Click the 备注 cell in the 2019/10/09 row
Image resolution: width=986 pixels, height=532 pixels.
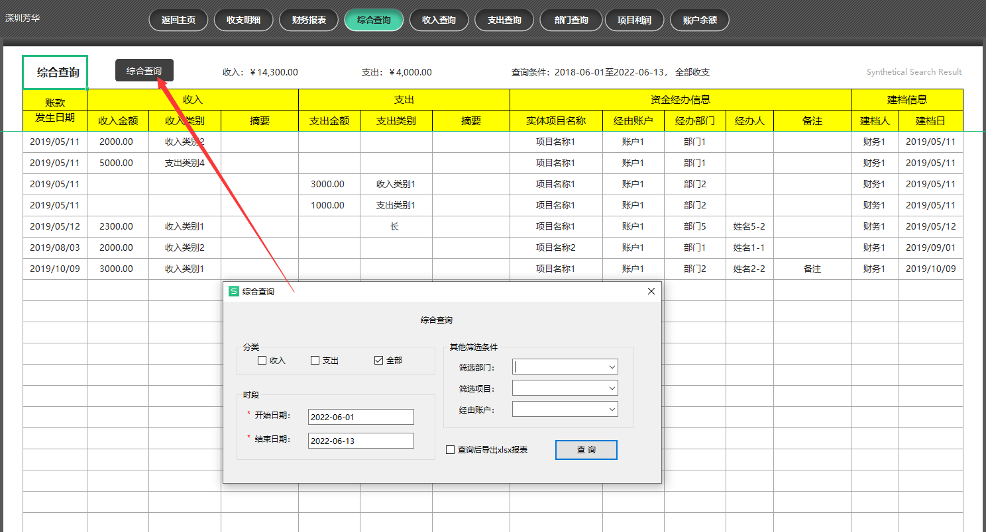pyautogui.click(x=812, y=269)
